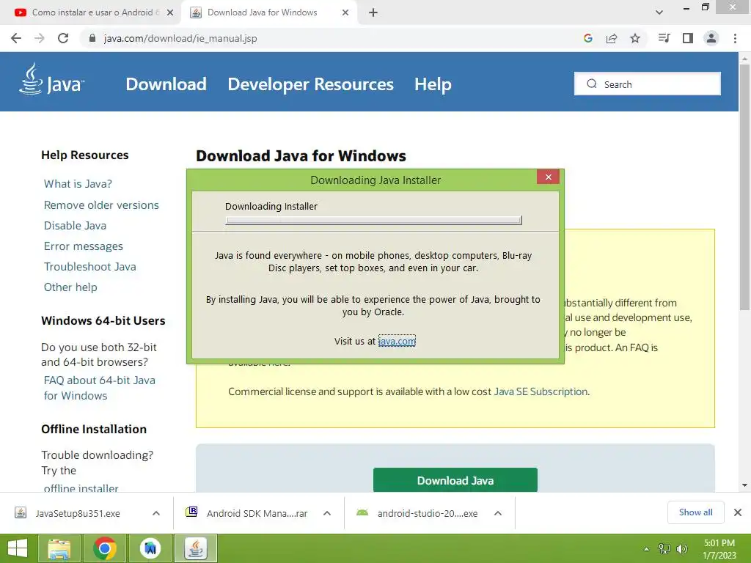This screenshot has width=751, height=563.
Task: Click the page vertical scrollbar
Action: (744, 187)
